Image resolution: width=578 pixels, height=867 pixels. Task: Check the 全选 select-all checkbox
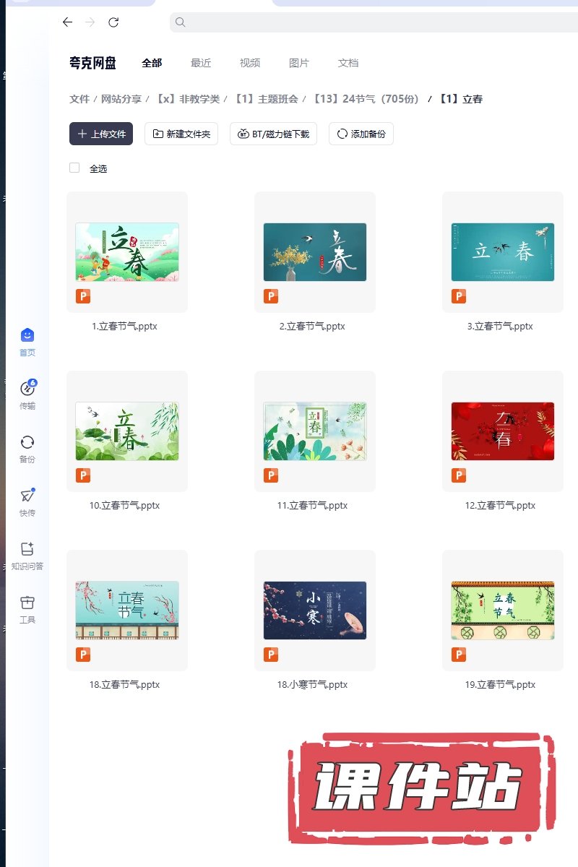click(74, 168)
